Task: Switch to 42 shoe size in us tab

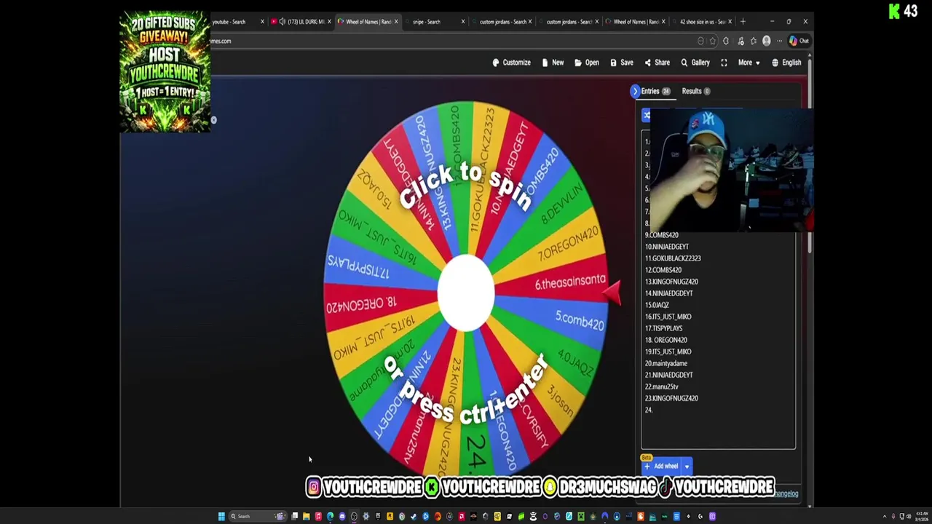Action: pos(701,22)
